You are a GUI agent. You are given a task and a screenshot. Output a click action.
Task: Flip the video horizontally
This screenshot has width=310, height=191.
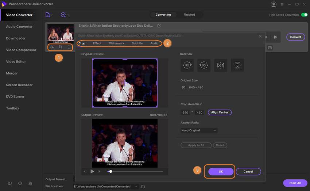[x=221, y=65]
